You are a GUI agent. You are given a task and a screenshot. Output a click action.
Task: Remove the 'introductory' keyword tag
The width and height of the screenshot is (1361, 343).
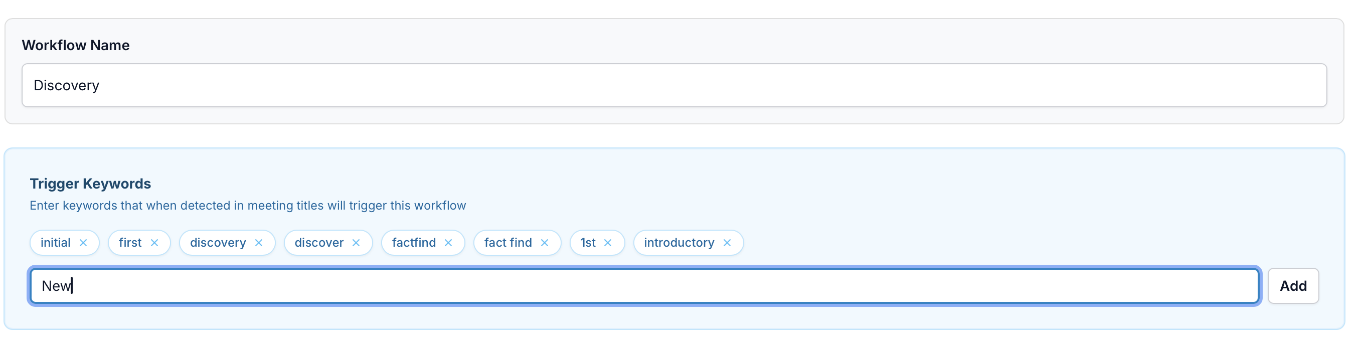click(728, 243)
